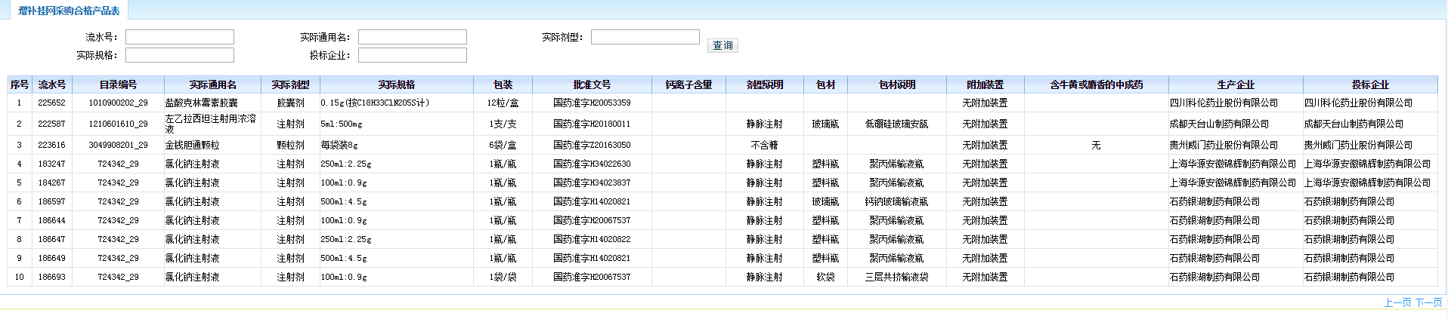Select the 盐酸克林霉素胶囊 cell in row 1
The width and height of the screenshot is (1448, 319).
[202, 103]
